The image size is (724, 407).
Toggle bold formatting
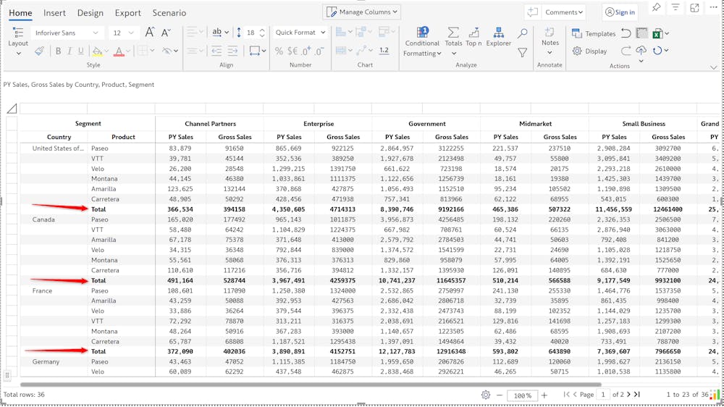pyautogui.click(x=59, y=51)
